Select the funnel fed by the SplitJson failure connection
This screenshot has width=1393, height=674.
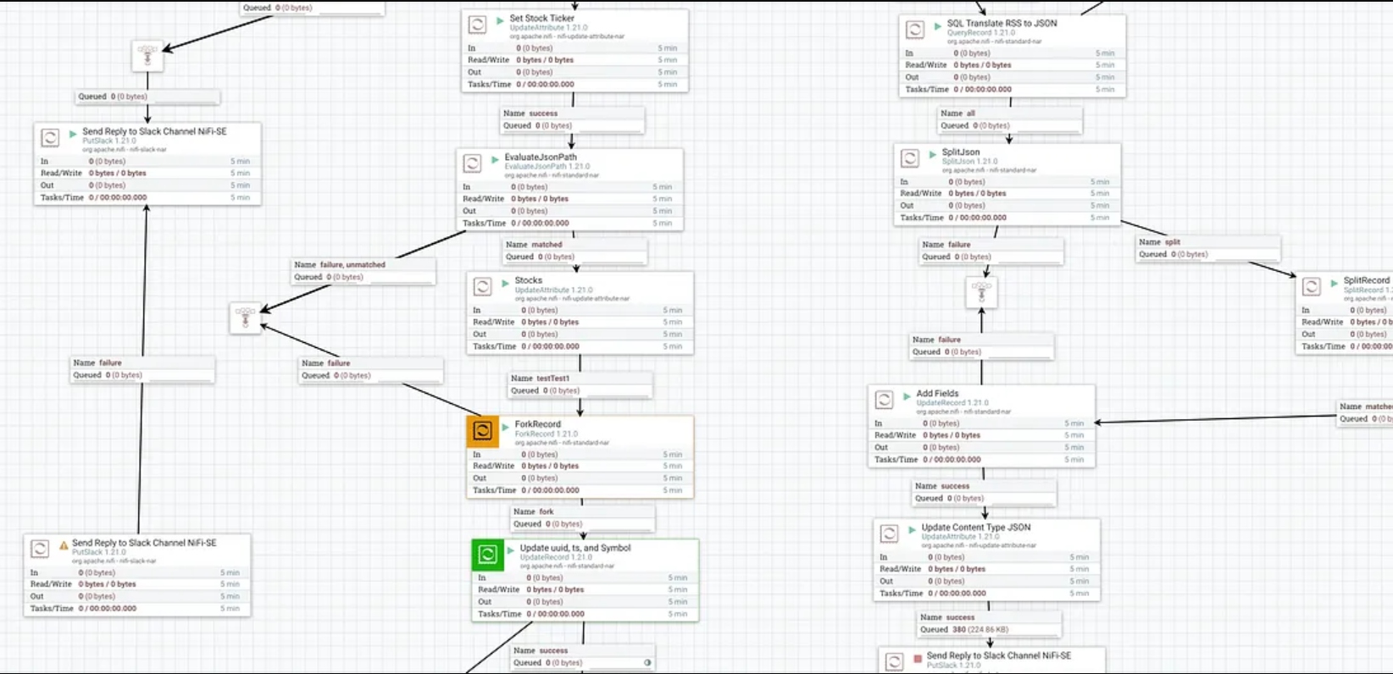981,292
